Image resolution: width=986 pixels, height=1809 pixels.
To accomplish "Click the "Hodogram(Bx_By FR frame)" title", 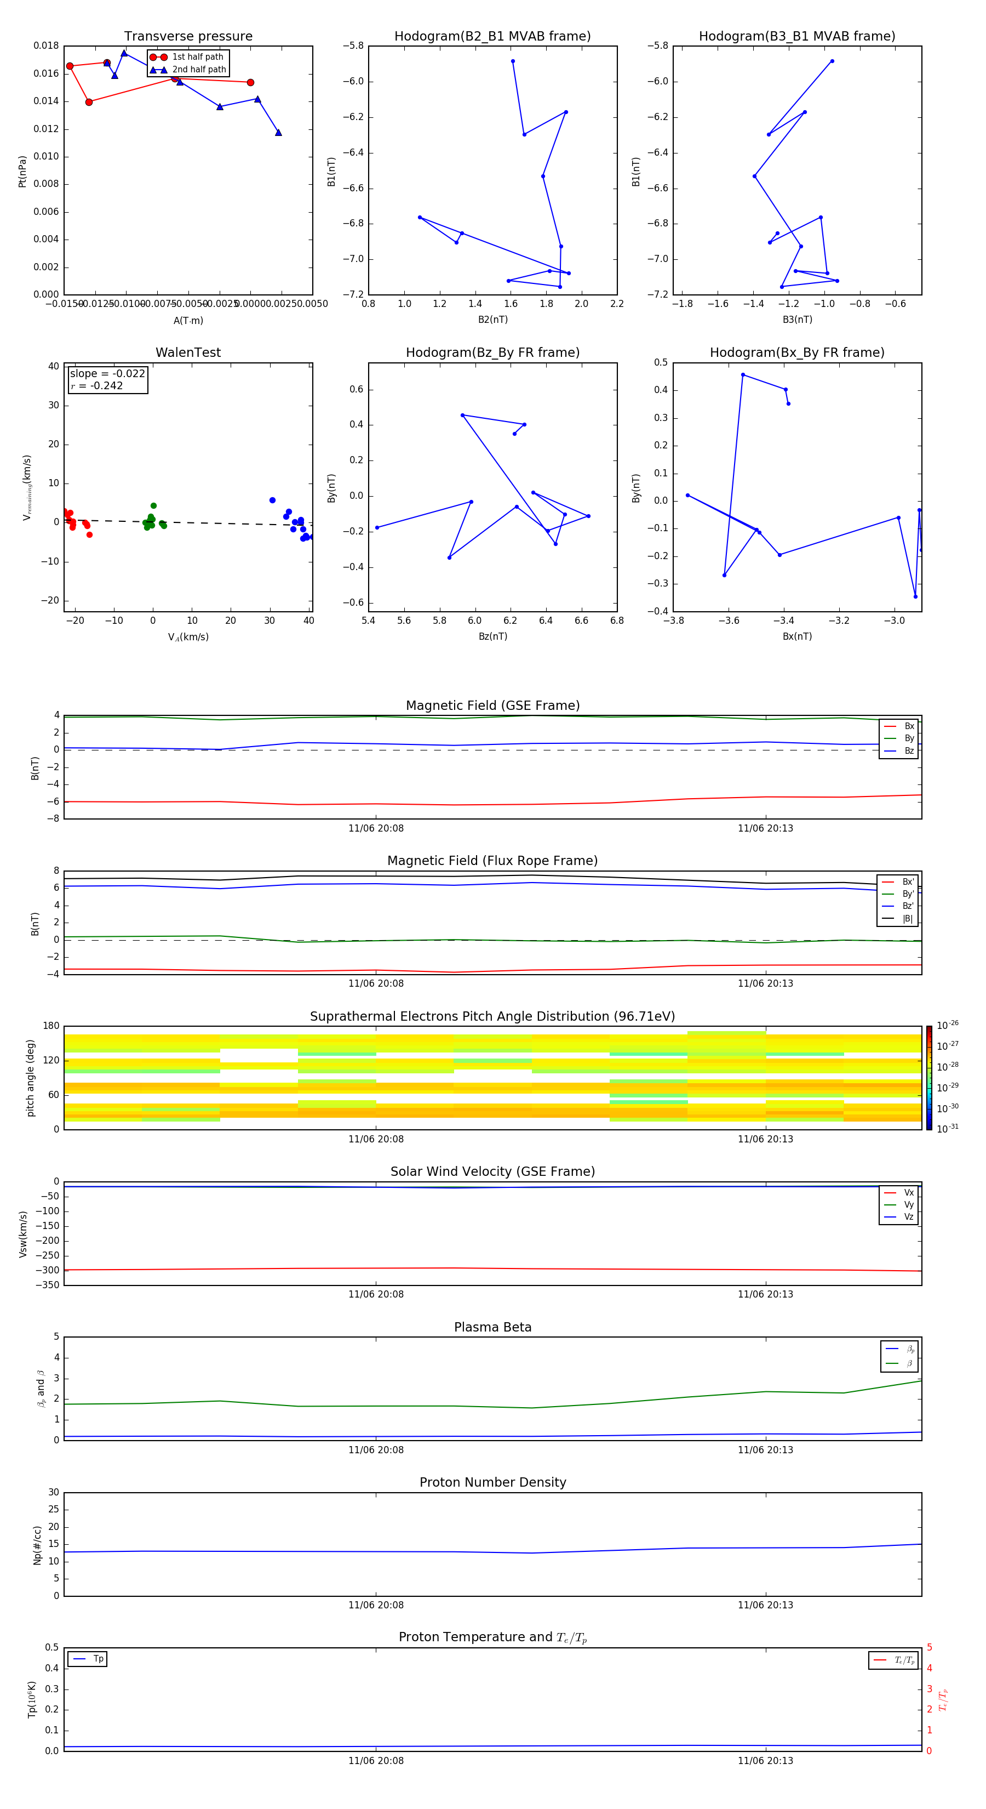I will click(x=797, y=352).
